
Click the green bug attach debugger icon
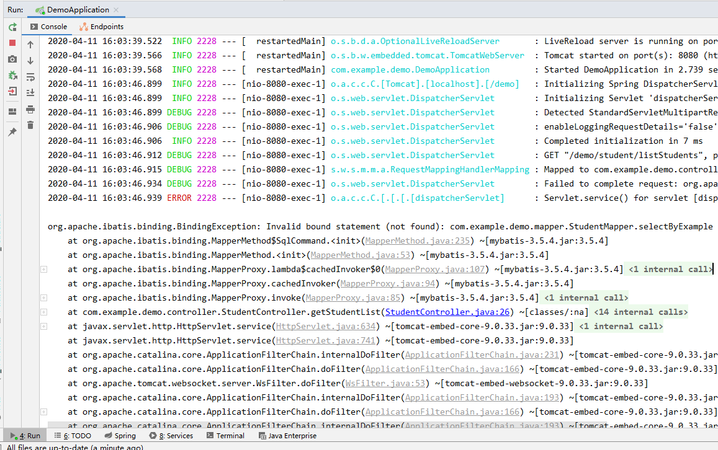12,75
